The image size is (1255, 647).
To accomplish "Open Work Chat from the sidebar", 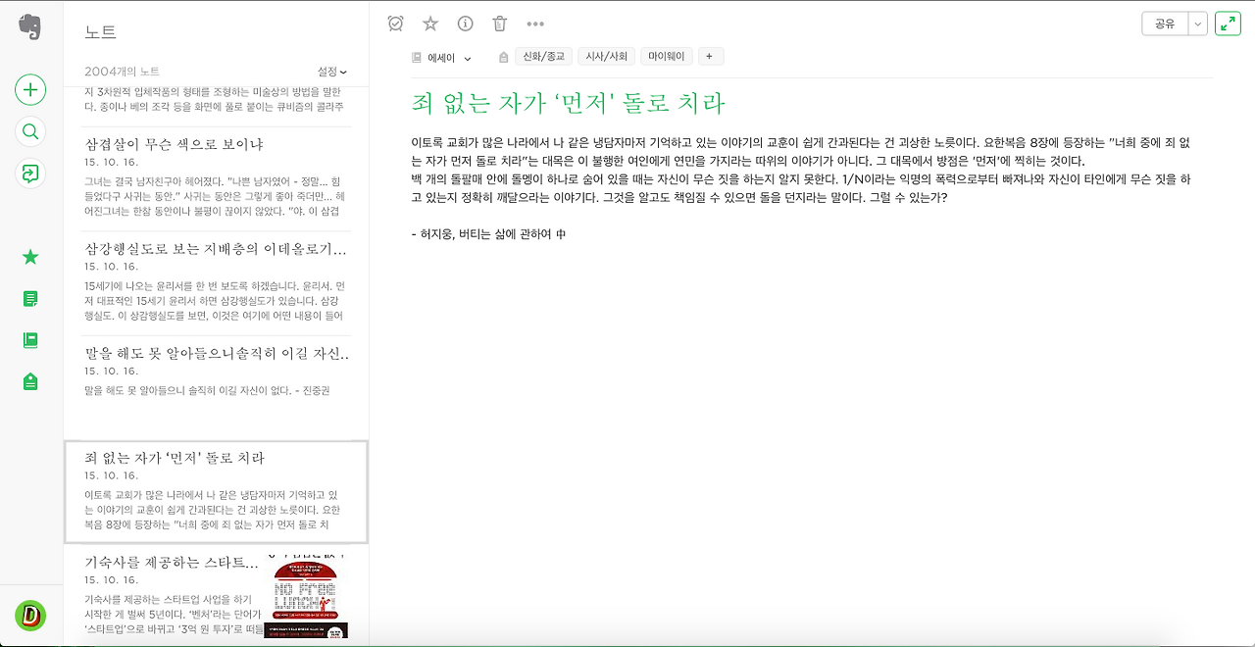I will click(29, 173).
